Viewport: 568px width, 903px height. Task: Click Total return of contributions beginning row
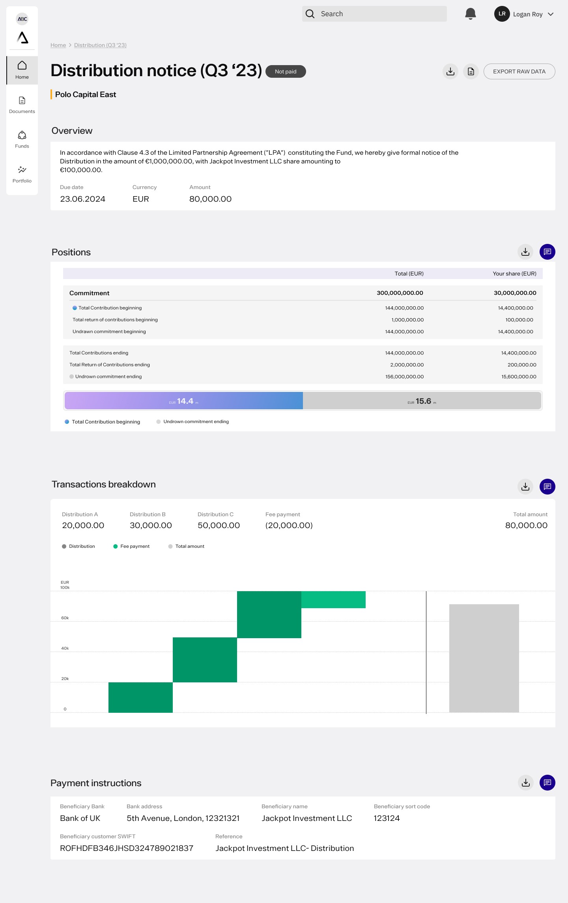click(303, 320)
